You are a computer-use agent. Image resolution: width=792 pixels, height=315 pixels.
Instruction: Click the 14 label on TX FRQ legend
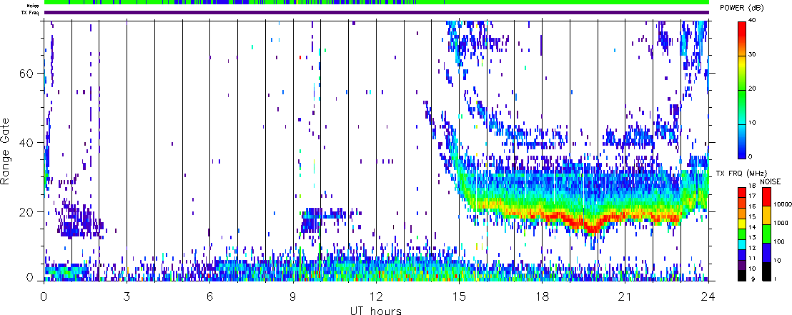point(752,227)
